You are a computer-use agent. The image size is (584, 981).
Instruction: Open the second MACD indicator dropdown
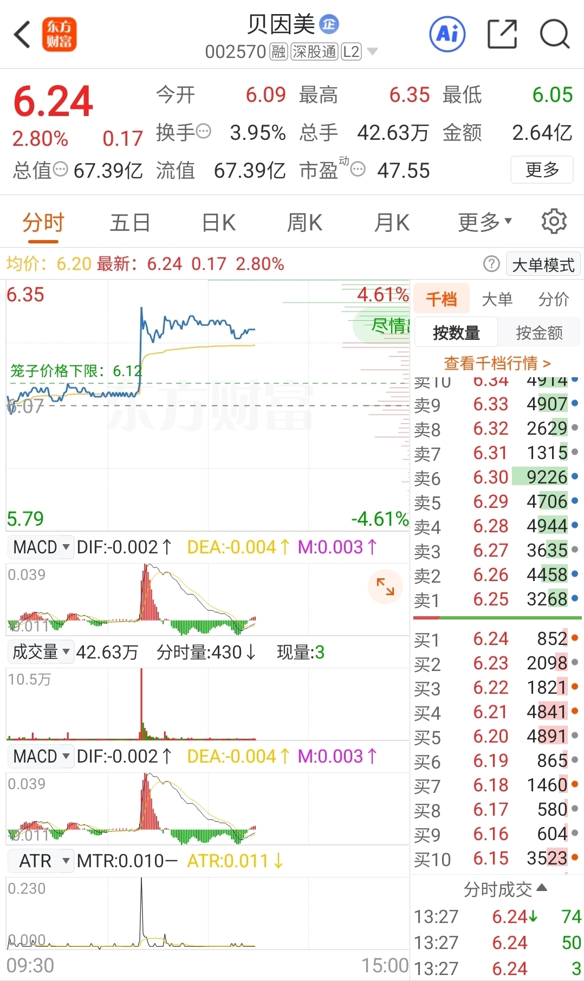coord(41,756)
